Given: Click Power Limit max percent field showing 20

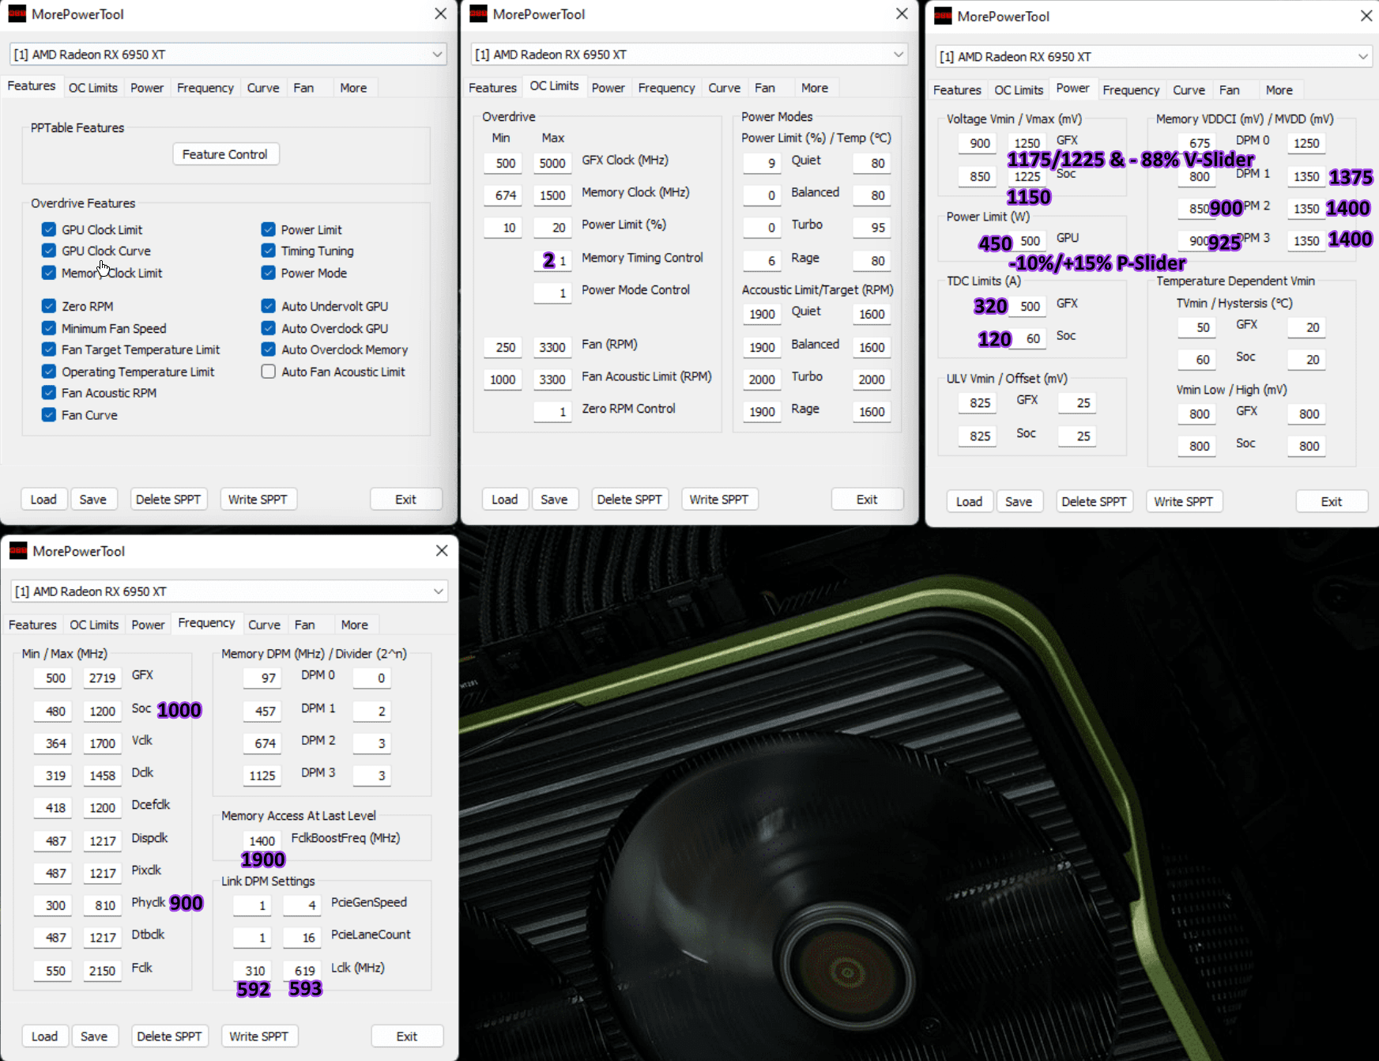Looking at the screenshot, I should [x=552, y=228].
